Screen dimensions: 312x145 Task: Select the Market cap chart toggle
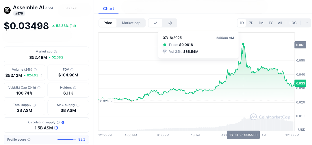(131, 23)
